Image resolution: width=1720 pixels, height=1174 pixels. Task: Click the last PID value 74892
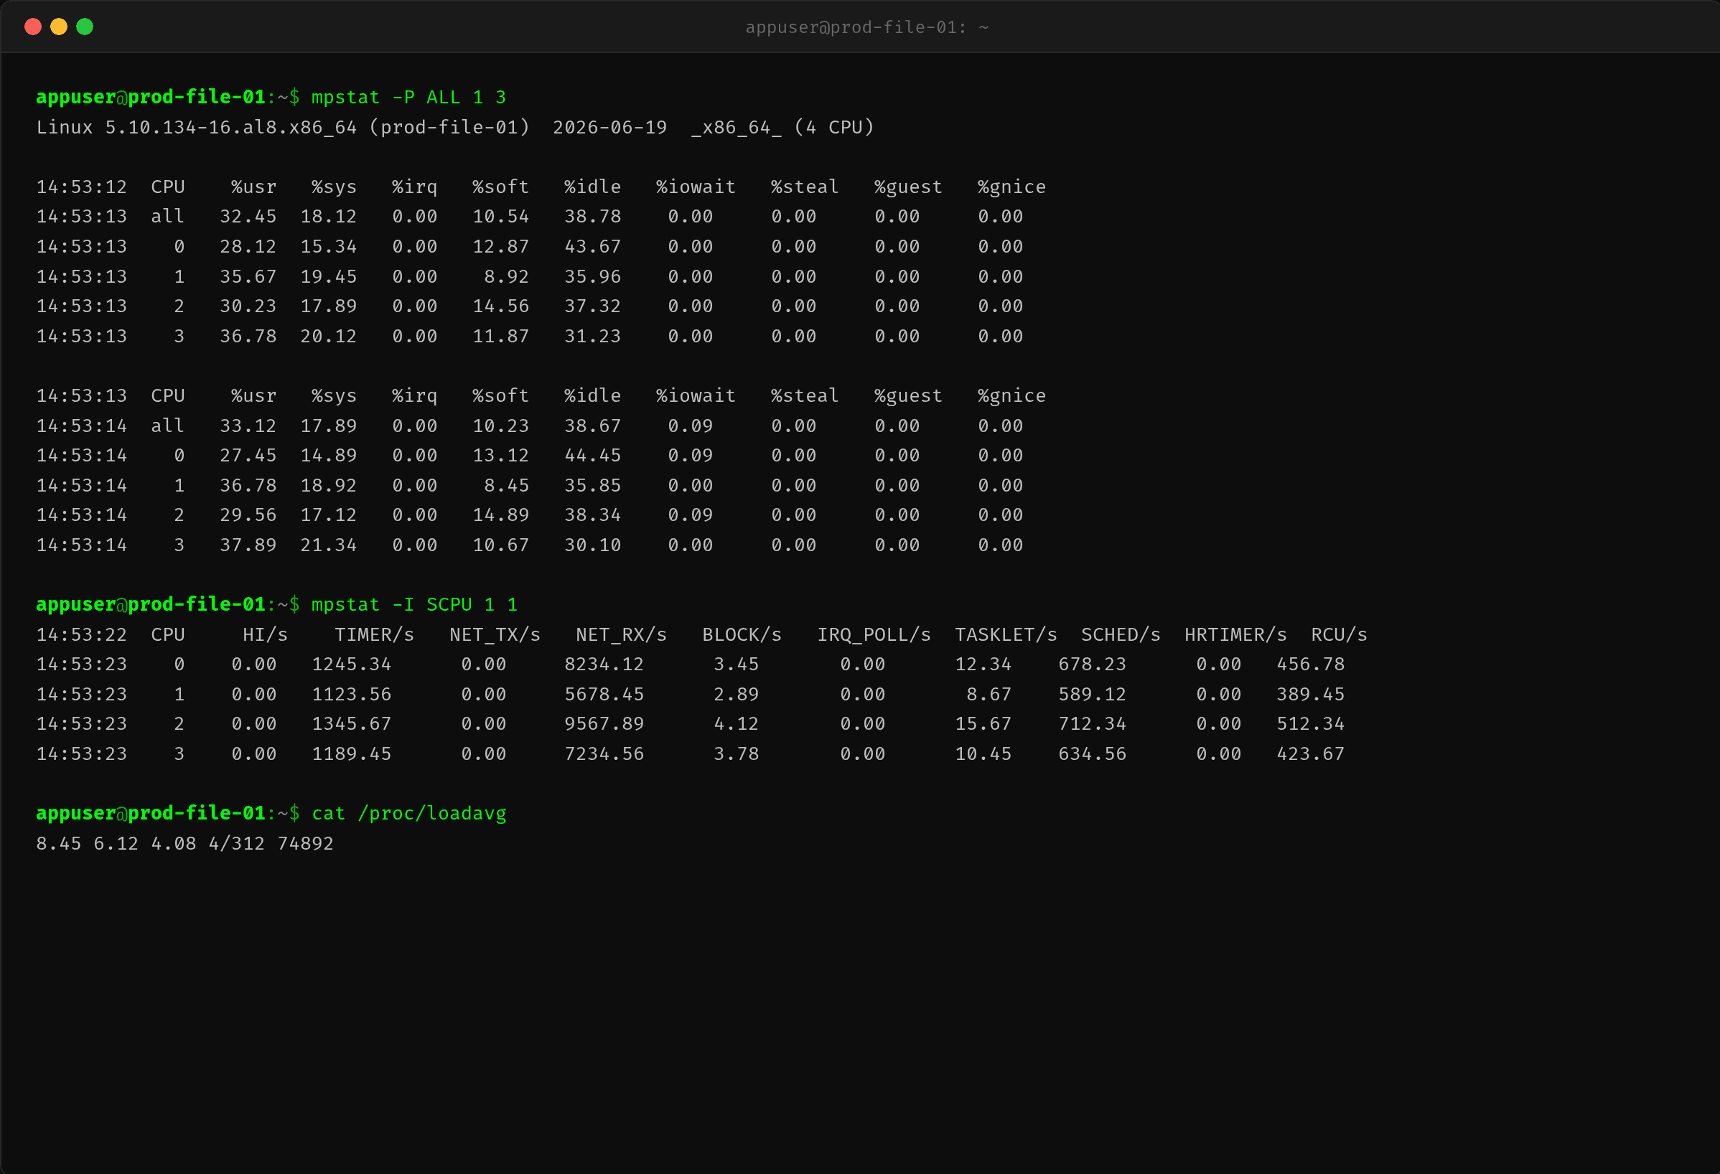coord(305,843)
